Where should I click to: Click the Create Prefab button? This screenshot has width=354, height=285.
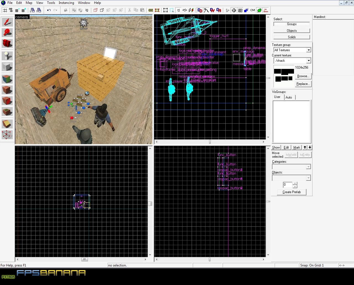pyautogui.click(x=291, y=192)
